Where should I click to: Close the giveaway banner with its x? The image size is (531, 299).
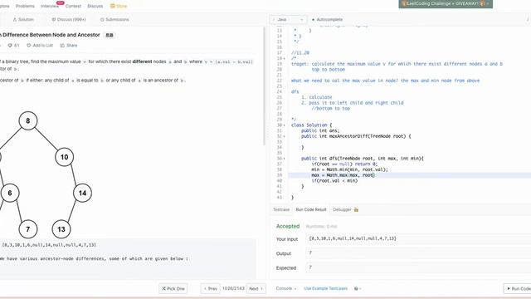[x=489, y=3]
